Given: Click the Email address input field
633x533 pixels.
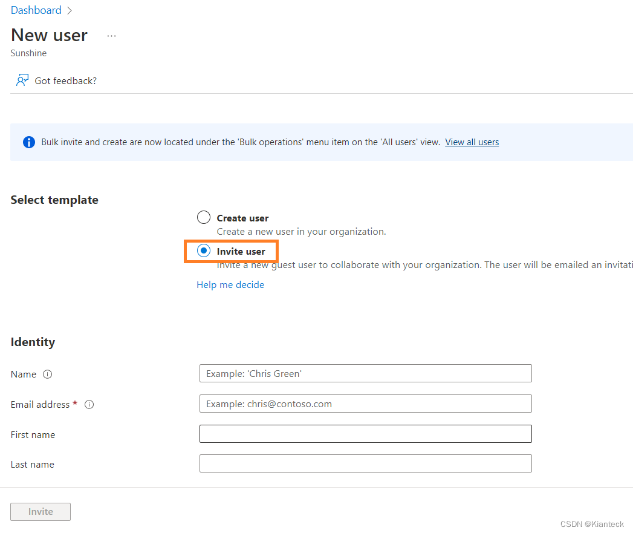Looking at the screenshot, I should (365, 404).
